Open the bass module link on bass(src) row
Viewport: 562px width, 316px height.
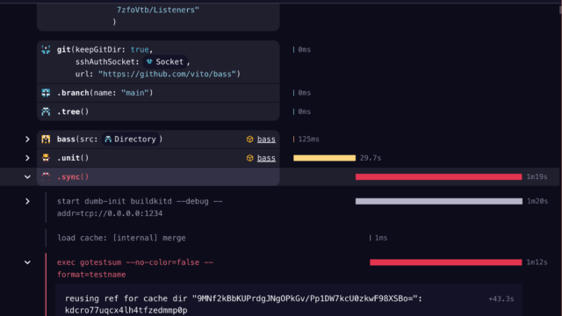266,139
